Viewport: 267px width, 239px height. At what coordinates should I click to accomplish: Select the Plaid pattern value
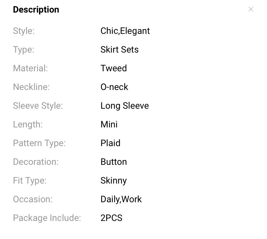[x=111, y=143]
